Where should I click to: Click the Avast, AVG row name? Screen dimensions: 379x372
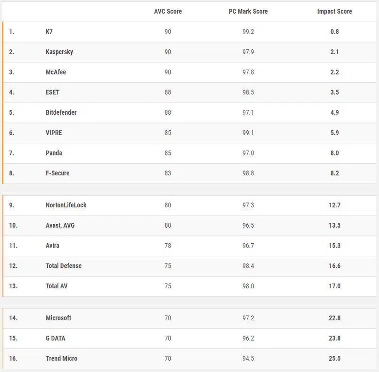(60, 225)
